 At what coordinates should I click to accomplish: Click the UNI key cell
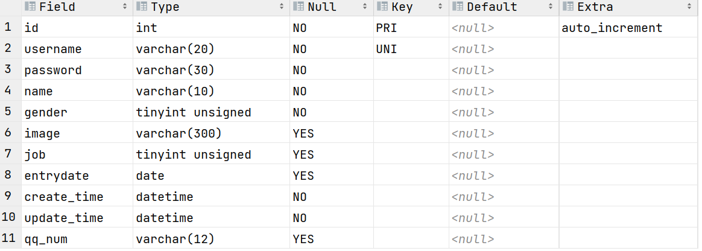coord(386,49)
